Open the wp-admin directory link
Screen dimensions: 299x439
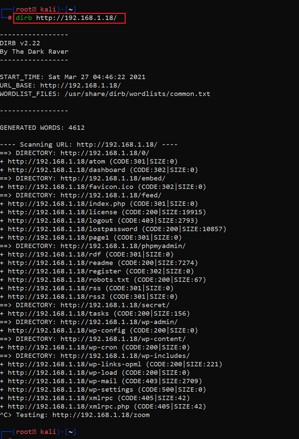[119, 322]
